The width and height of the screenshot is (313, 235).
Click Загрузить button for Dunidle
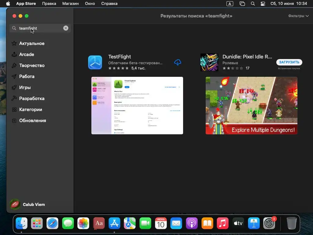289,62
